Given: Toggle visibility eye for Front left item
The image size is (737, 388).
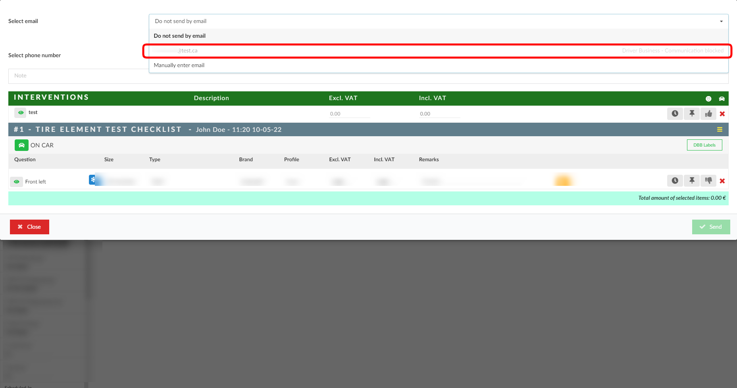Looking at the screenshot, I should coord(16,181).
